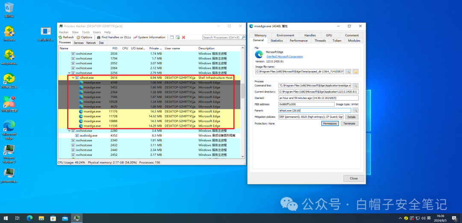
Task: Click the process list scrollbar down arrow
Action: click(243, 157)
